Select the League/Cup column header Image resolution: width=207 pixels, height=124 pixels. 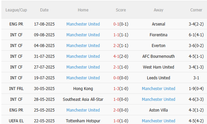tap(16, 10)
